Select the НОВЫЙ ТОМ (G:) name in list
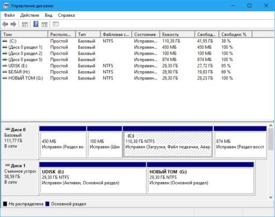 (x=26, y=78)
